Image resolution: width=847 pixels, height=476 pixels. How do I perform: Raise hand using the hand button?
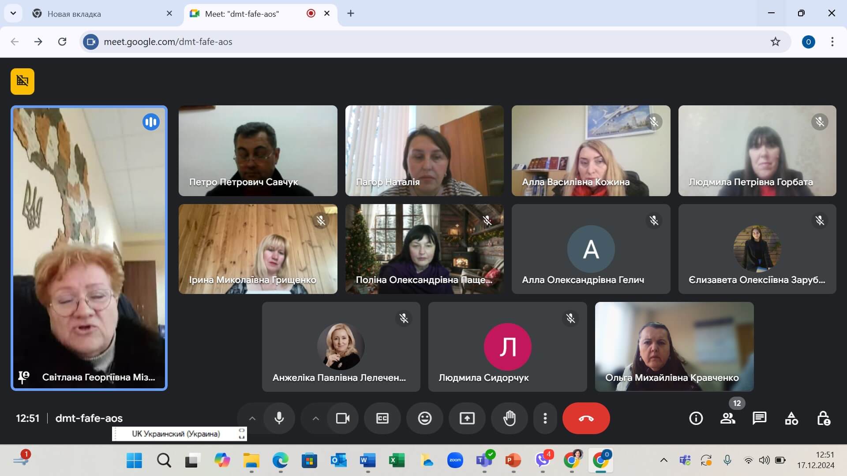pyautogui.click(x=509, y=418)
